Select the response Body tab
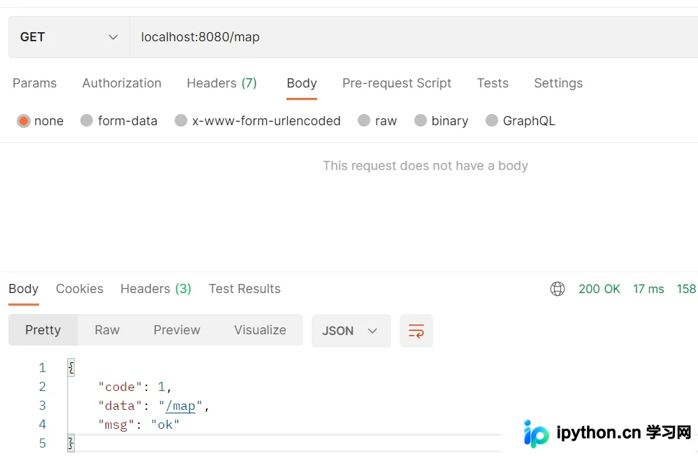 [24, 289]
